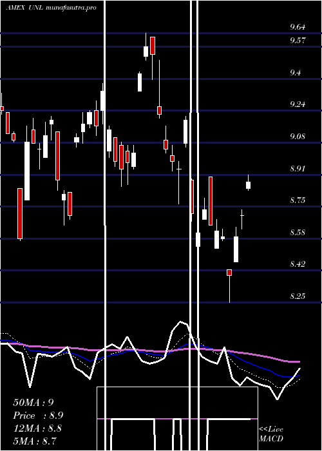This screenshot has height=451, width=322.
Task: Click the 8.91 price axis label
Action: point(298,169)
